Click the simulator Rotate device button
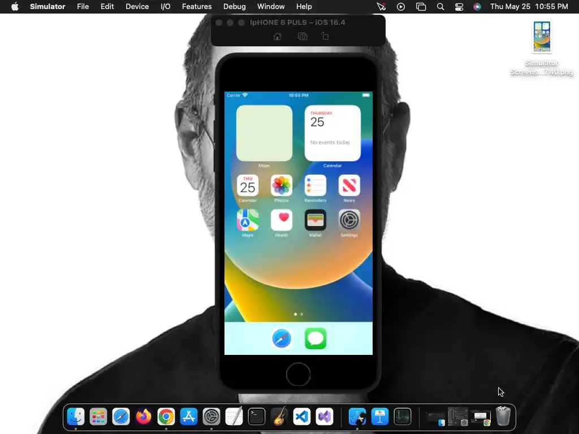 (x=325, y=36)
